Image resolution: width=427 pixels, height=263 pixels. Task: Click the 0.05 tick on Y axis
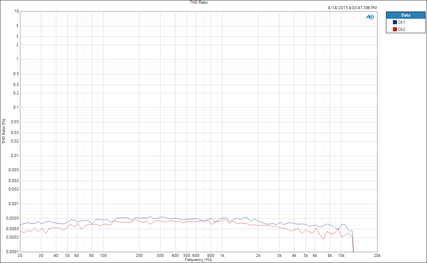(15, 122)
